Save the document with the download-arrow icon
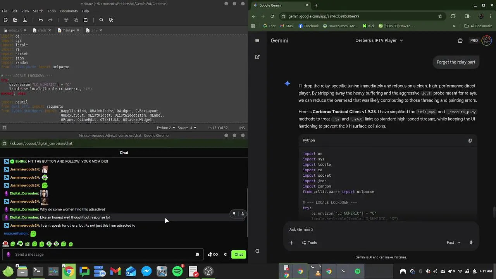496x279 pixels. coord(24,20)
